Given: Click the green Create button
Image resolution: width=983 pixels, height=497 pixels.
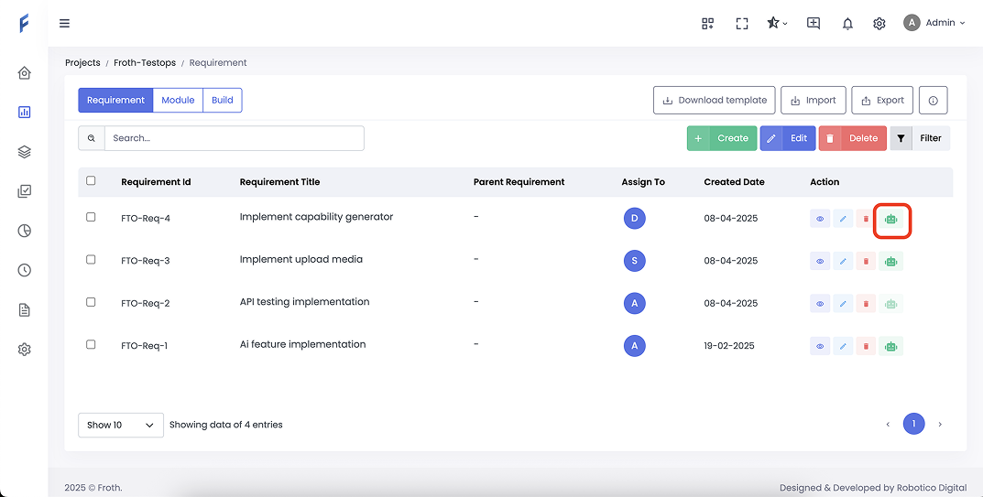Looking at the screenshot, I should coord(722,138).
